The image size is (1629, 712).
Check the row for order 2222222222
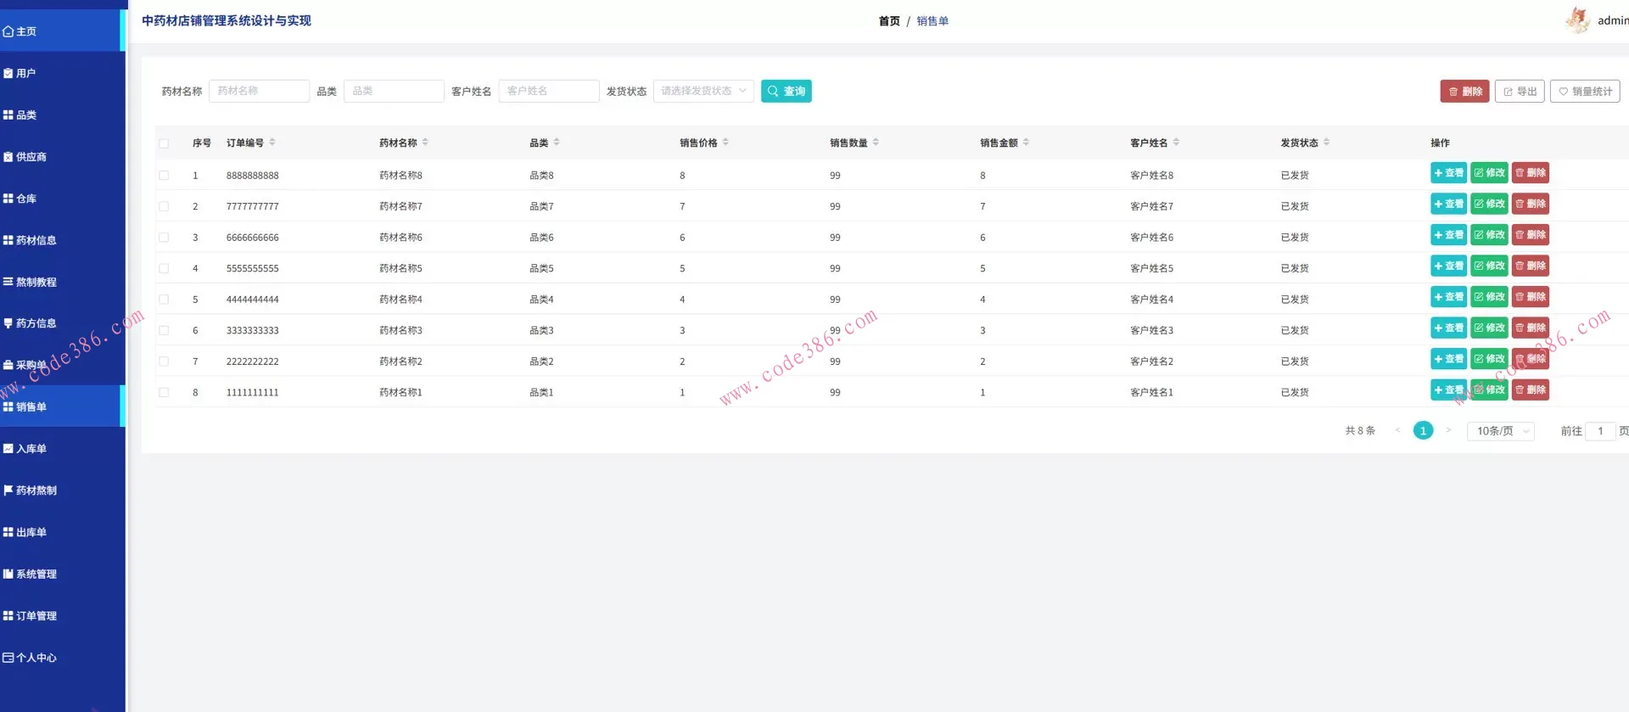point(164,362)
